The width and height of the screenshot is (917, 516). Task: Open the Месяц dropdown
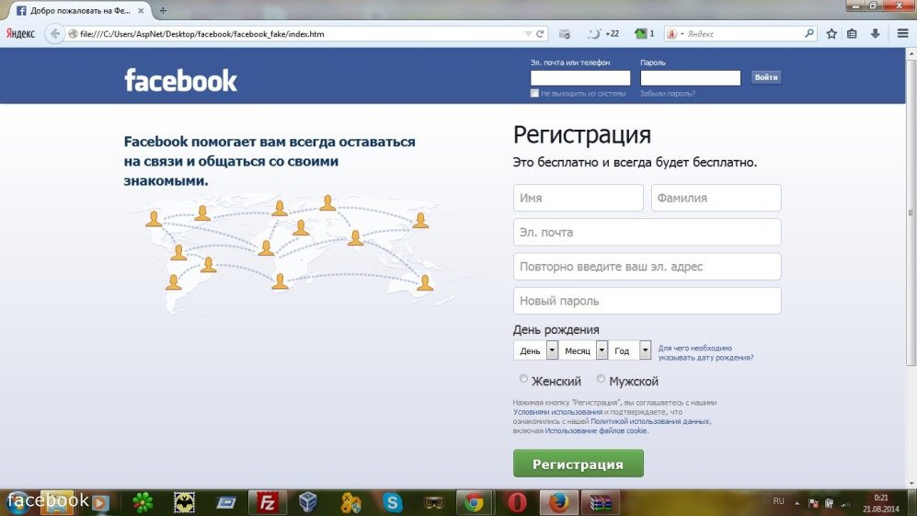584,350
